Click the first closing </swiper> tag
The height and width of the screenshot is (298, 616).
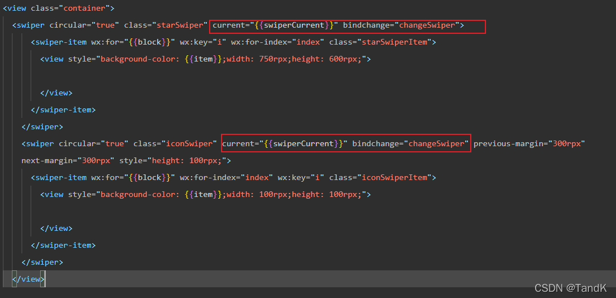pyautogui.click(x=42, y=127)
